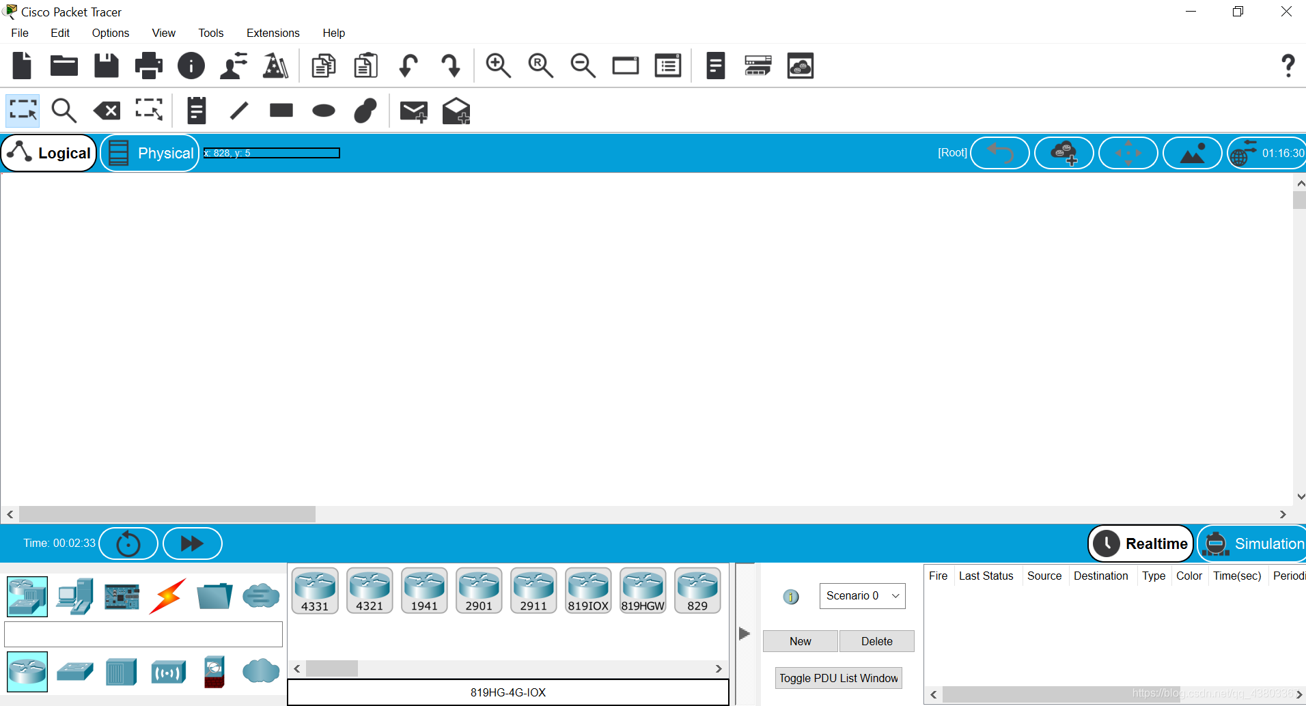Open the Tools menu
Image resolution: width=1306 pixels, height=706 pixels.
click(x=211, y=33)
